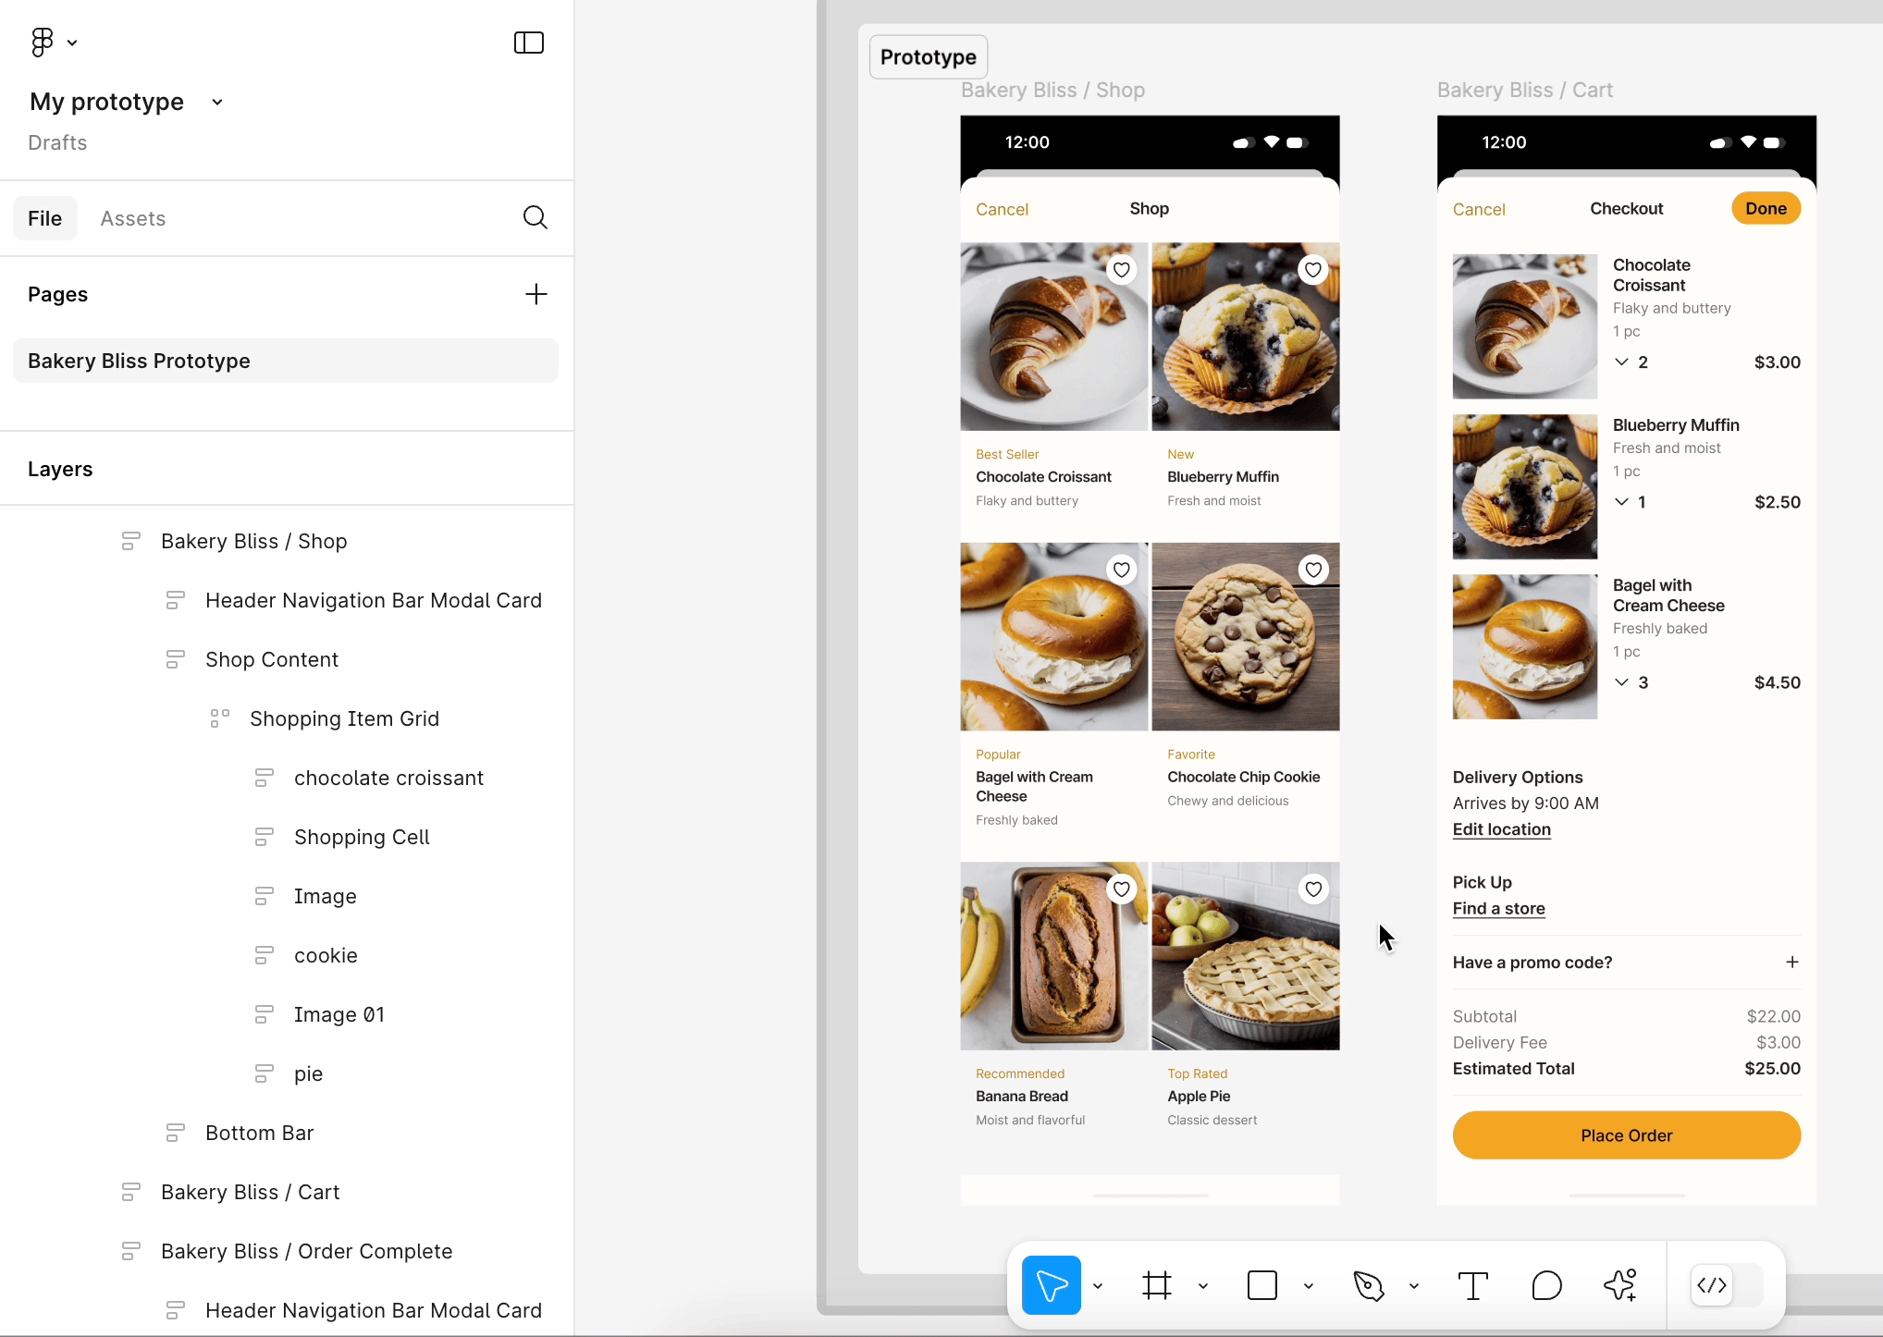Select the Frame tool
The width and height of the screenshot is (1883, 1337).
click(x=1156, y=1285)
